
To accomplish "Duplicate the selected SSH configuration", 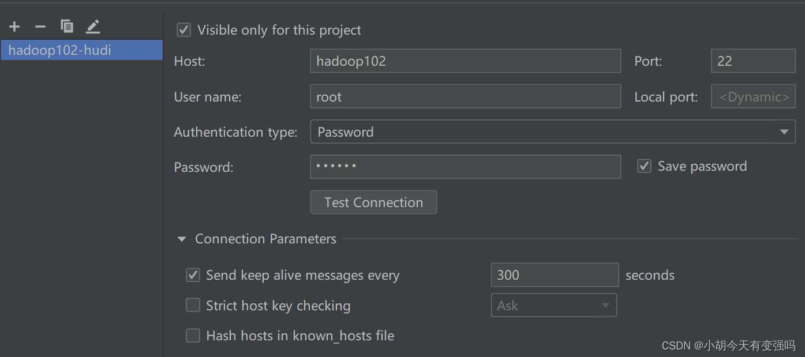I will point(67,26).
